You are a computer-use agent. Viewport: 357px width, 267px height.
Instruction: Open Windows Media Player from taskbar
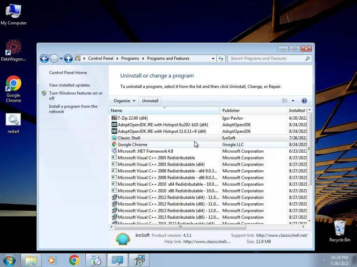(52, 260)
